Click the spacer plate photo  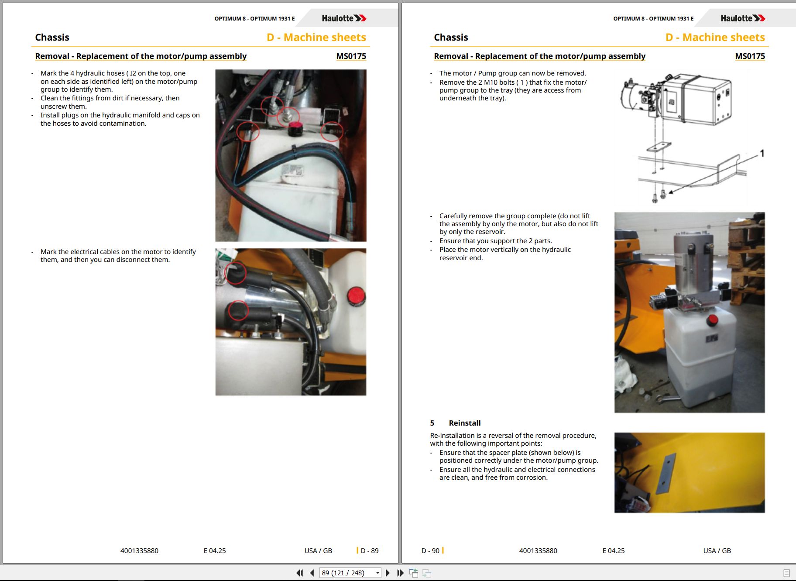690,473
